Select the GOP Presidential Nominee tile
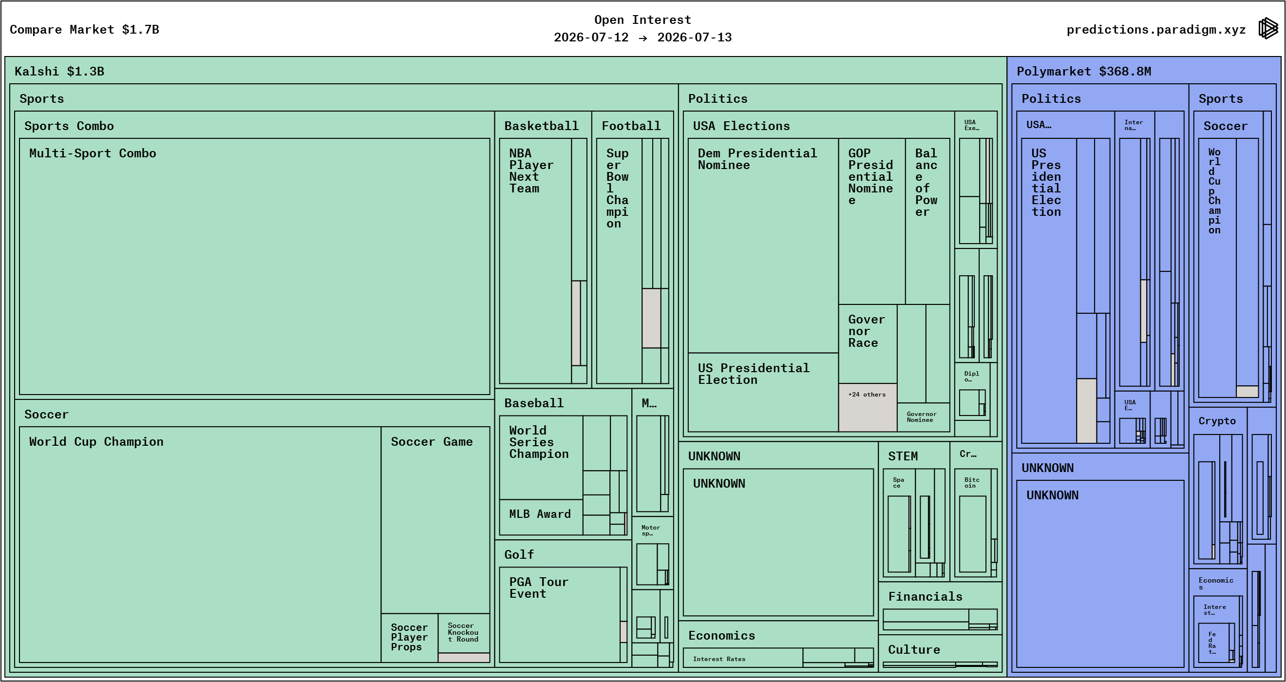The width and height of the screenshot is (1286, 682). pyautogui.click(x=871, y=221)
